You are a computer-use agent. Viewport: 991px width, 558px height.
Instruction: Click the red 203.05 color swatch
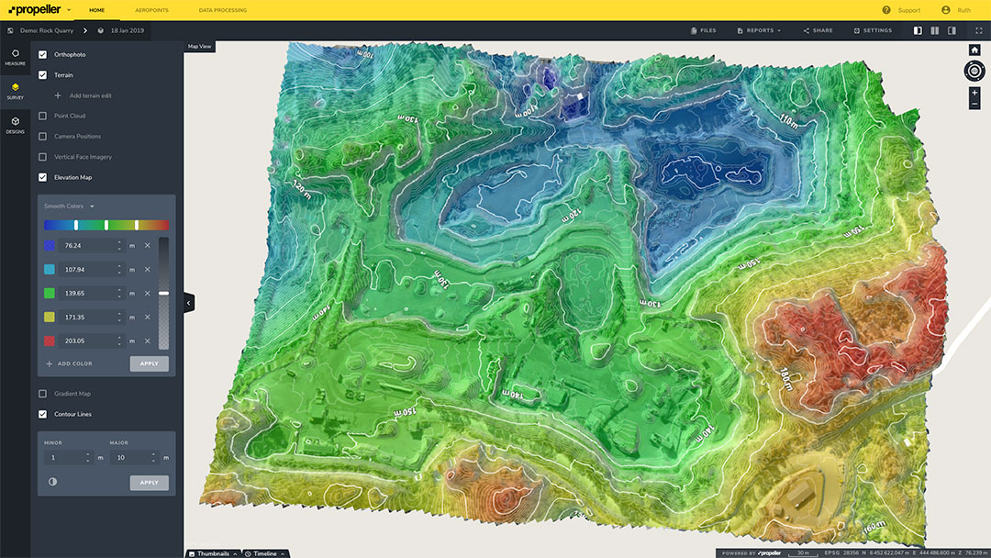click(50, 340)
